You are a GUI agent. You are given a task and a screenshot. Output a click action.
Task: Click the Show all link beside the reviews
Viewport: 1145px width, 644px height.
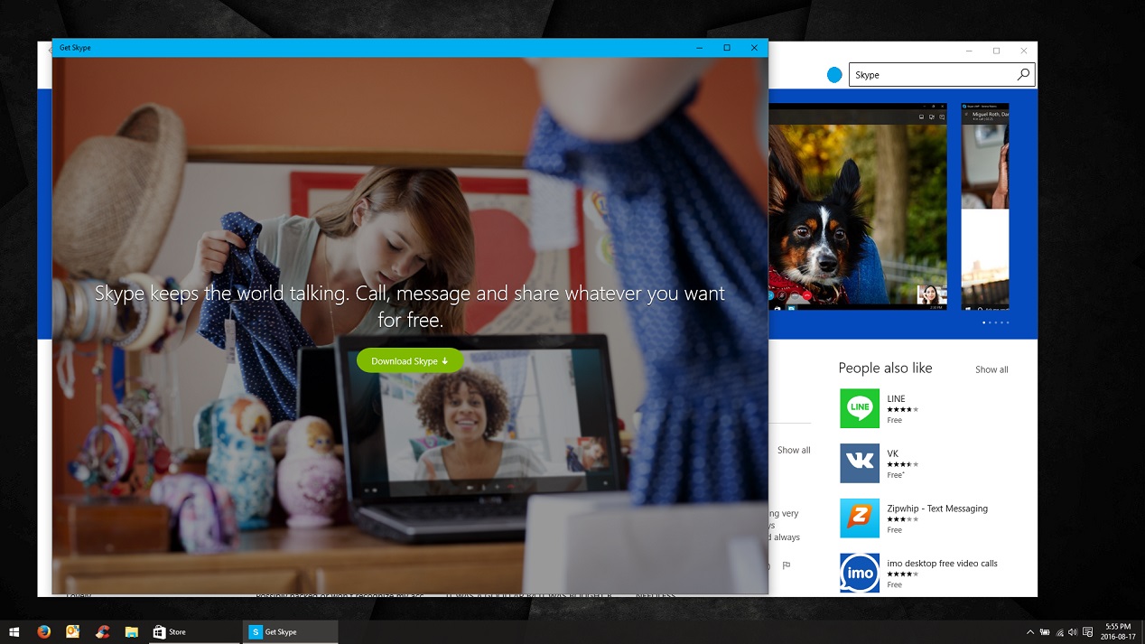point(794,450)
